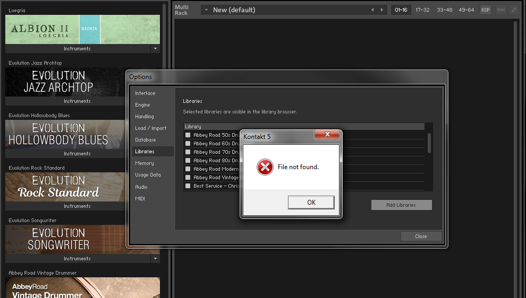
Task: Select rack page 49-64
Action: [466, 10]
